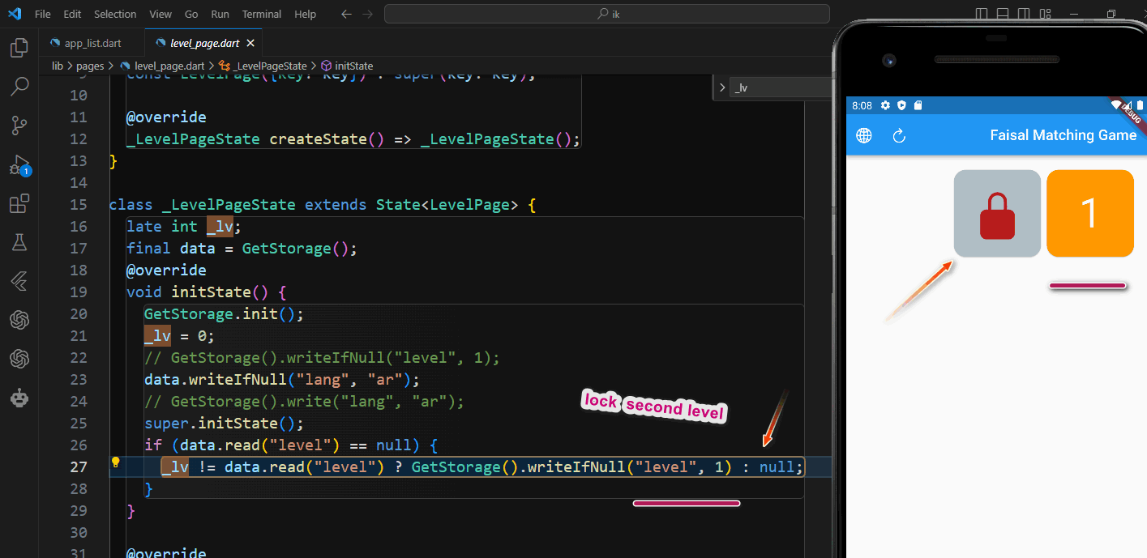
Task: Select the Search icon in the activity bar
Action: pyautogui.click(x=19, y=86)
